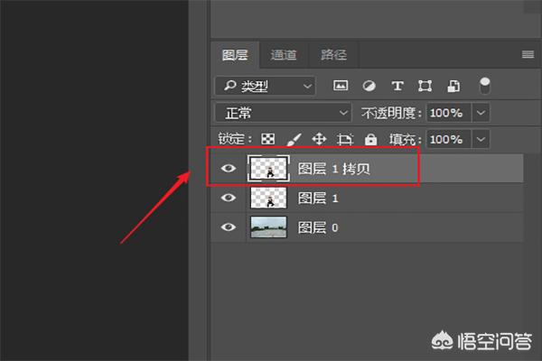Screen dimensions: 542x361
Task: Select layer name 图层 1 (not the copy)
Action: [318, 198]
